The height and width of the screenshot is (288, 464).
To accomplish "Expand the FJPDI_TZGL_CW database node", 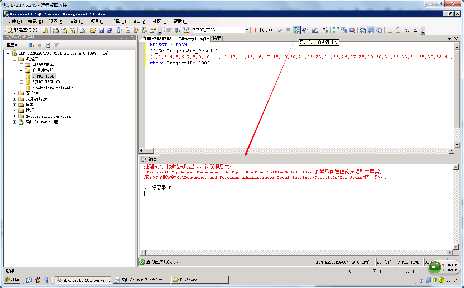I will coord(21,82).
